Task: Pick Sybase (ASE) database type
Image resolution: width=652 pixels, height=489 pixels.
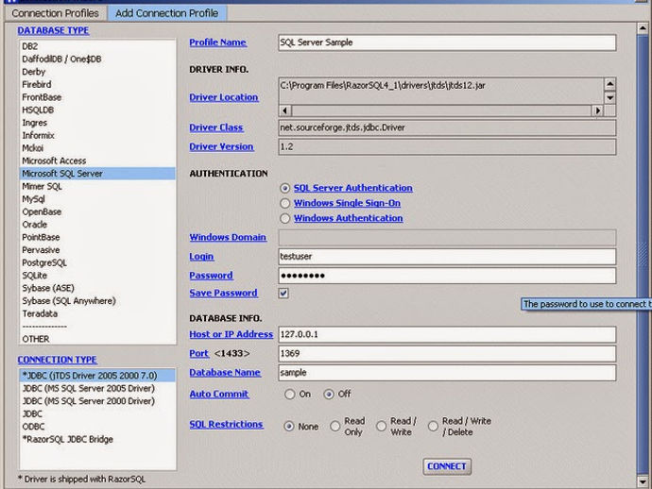Action: point(97,288)
